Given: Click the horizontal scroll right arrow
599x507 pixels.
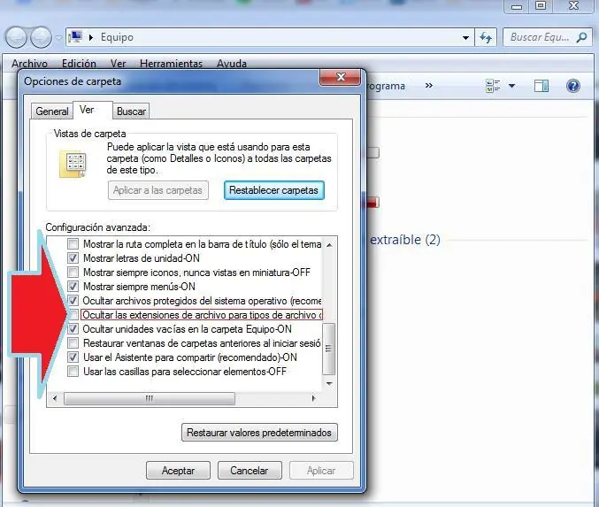Looking at the screenshot, I should click(313, 398).
